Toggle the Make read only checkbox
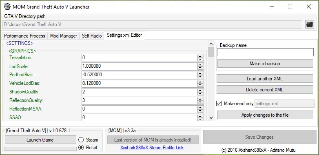The image size is (319, 155). click(x=219, y=104)
